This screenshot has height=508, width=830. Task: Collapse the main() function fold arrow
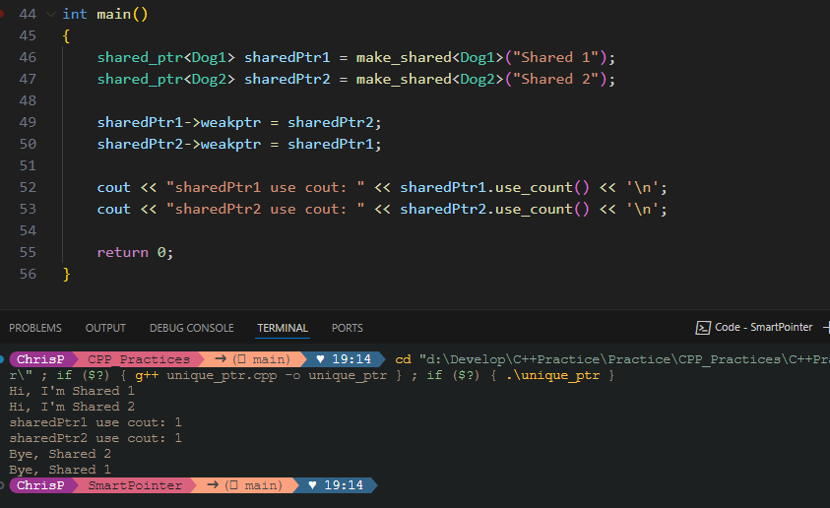pos(51,15)
